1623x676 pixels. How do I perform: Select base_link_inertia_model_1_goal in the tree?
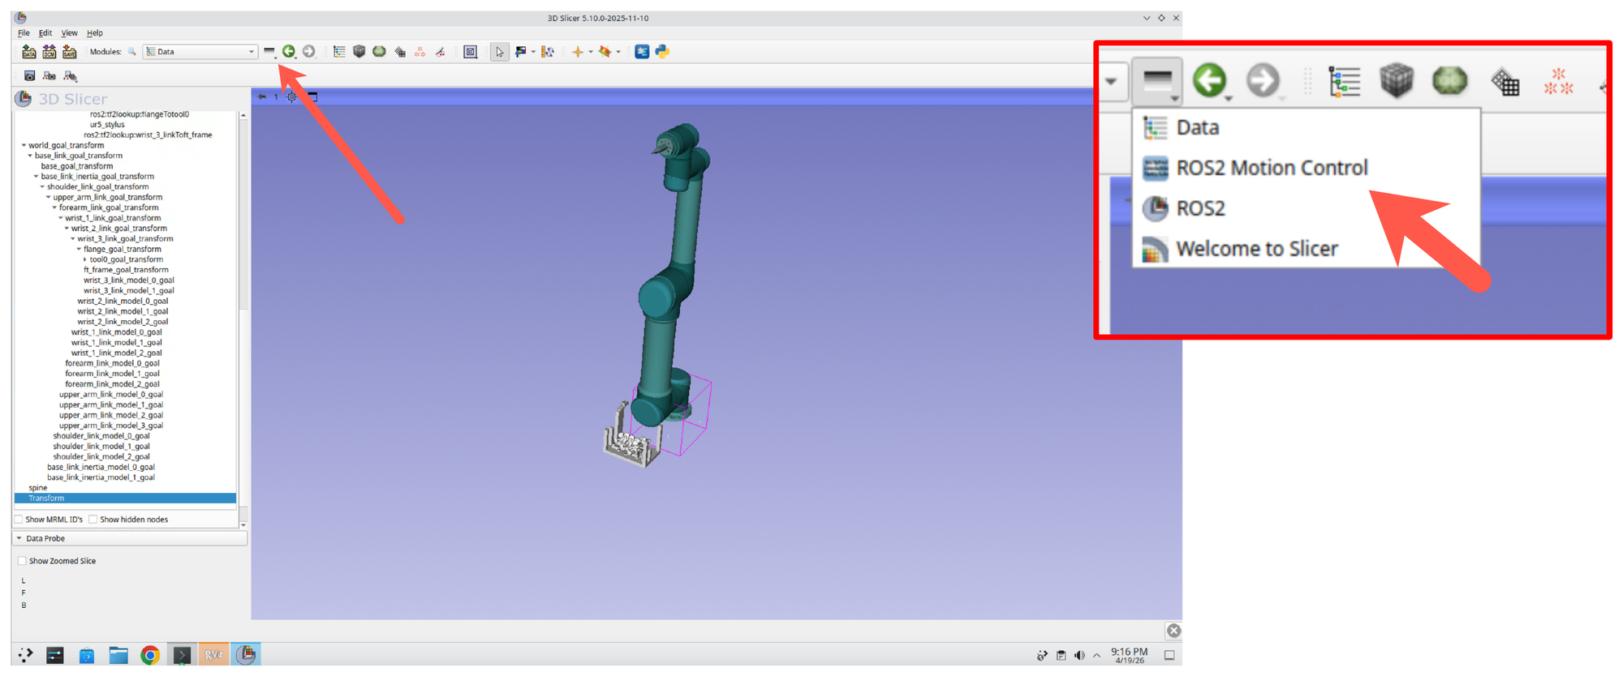(x=101, y=477)
